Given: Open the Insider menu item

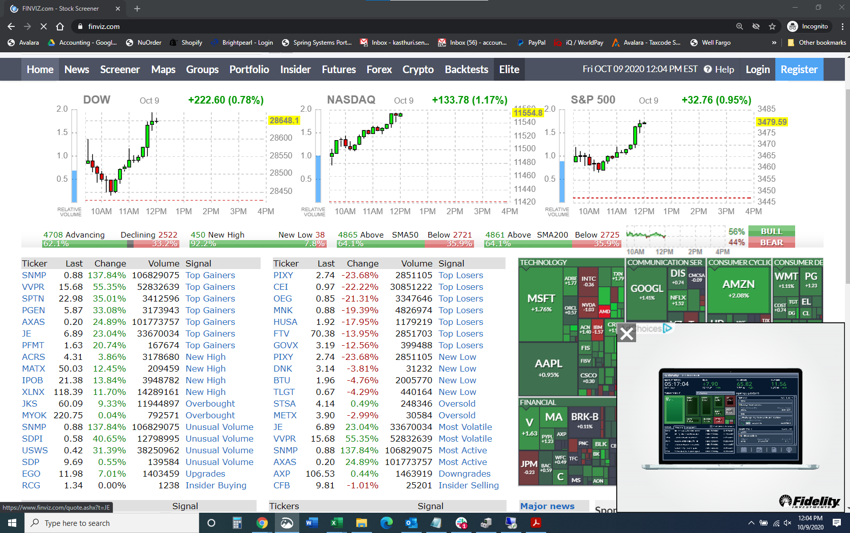Looking at the screenshot, I should (x=295, y=70).
